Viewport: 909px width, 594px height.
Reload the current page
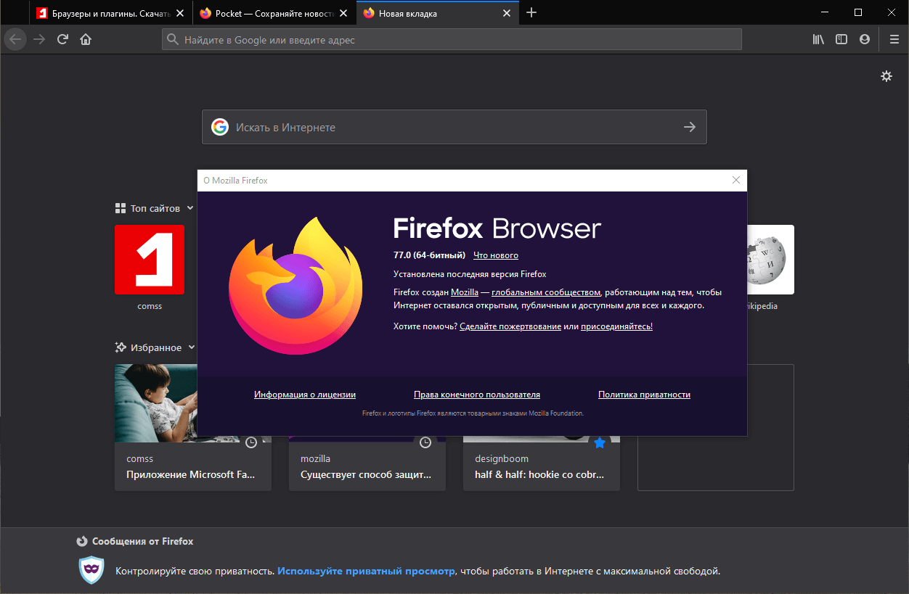[x=62, y=39]
